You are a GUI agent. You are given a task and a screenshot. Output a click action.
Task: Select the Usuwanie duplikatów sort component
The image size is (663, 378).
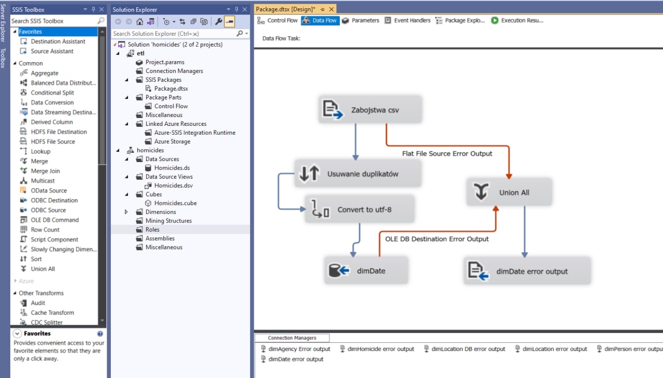click(x=357, y=173)
